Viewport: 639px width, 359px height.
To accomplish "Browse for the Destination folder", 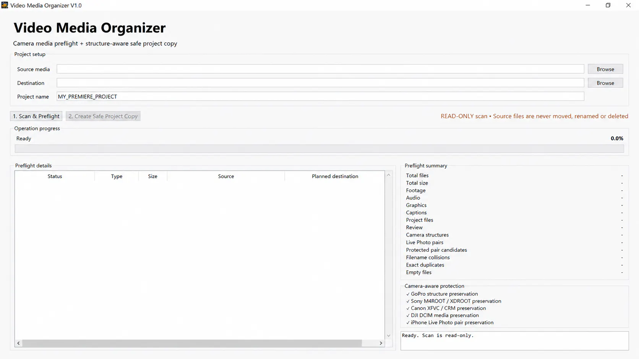I will (605, 83).
